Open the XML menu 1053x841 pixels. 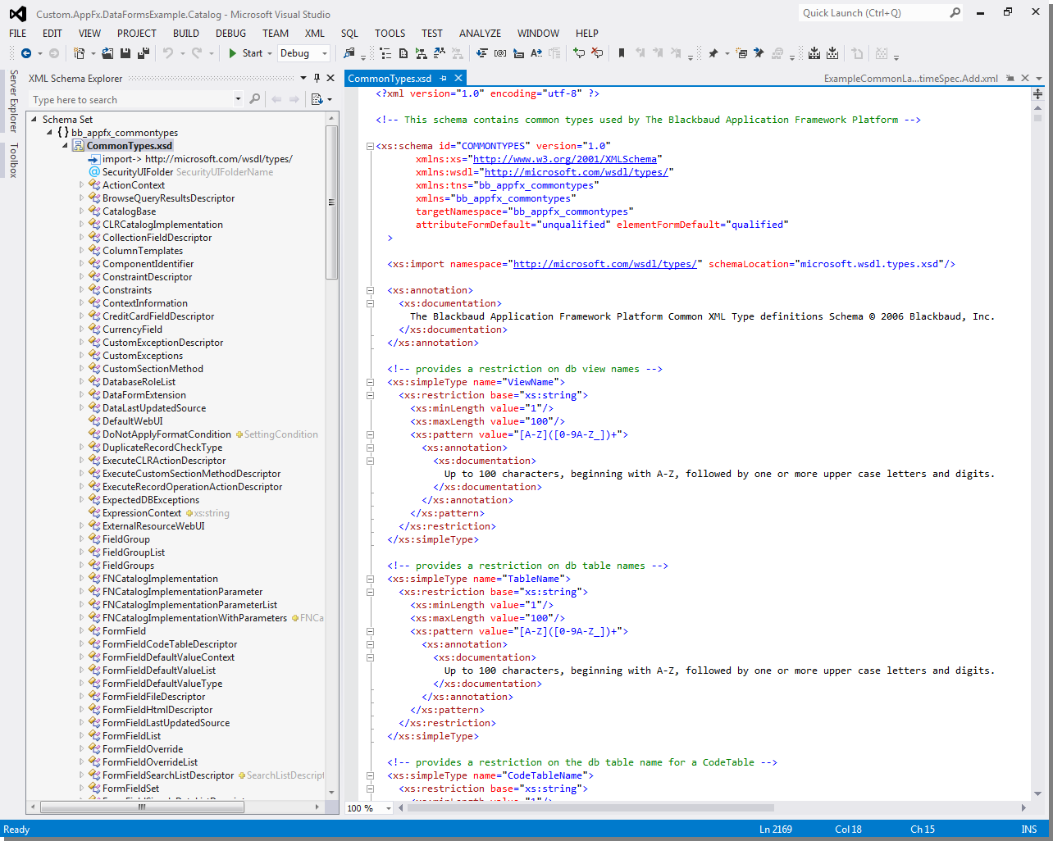pyautogui.click(x=315, y=34)
